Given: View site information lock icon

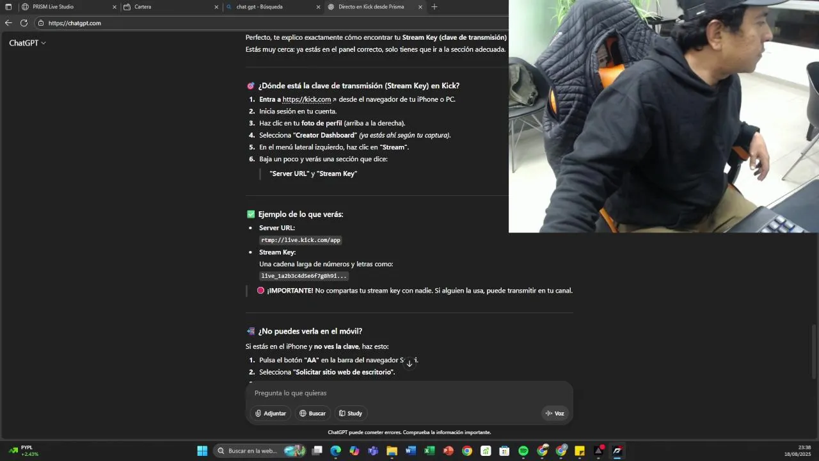Looking at the screenshot, I should coord(41,23).
